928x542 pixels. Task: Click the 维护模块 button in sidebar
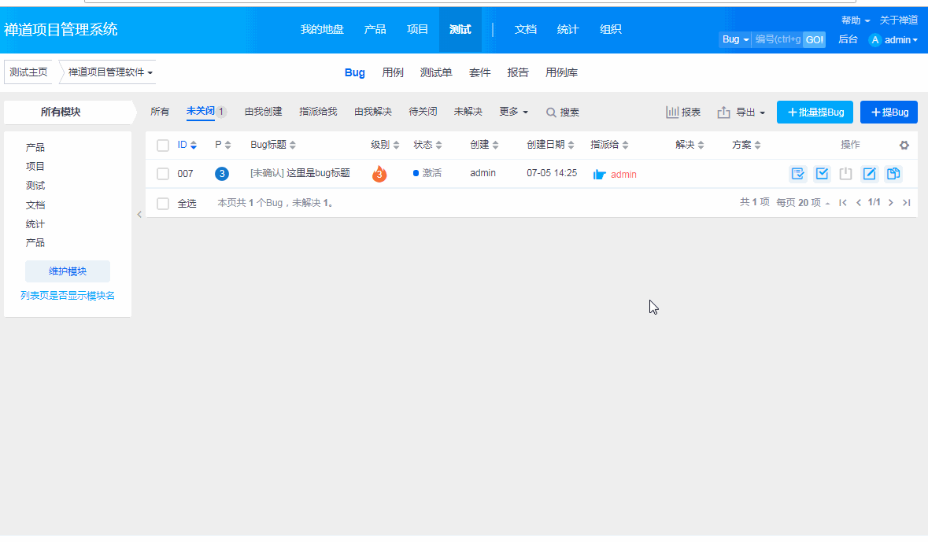pyautogui.click(x=68, y=271)
